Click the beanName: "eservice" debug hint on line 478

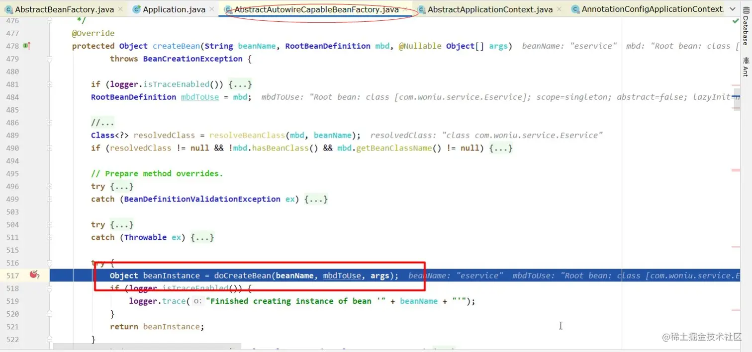[x=569, y=46]
